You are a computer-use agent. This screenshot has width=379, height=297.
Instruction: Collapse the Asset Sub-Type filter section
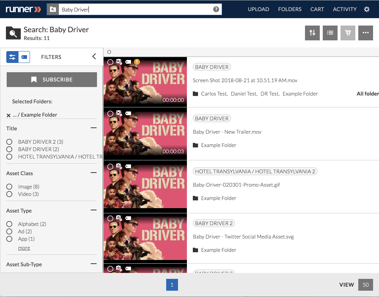coord(94,264)
